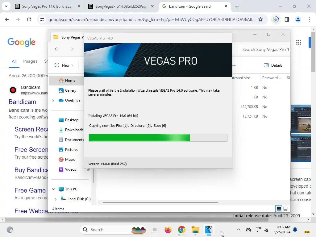View site information icon in address bar

42,19
